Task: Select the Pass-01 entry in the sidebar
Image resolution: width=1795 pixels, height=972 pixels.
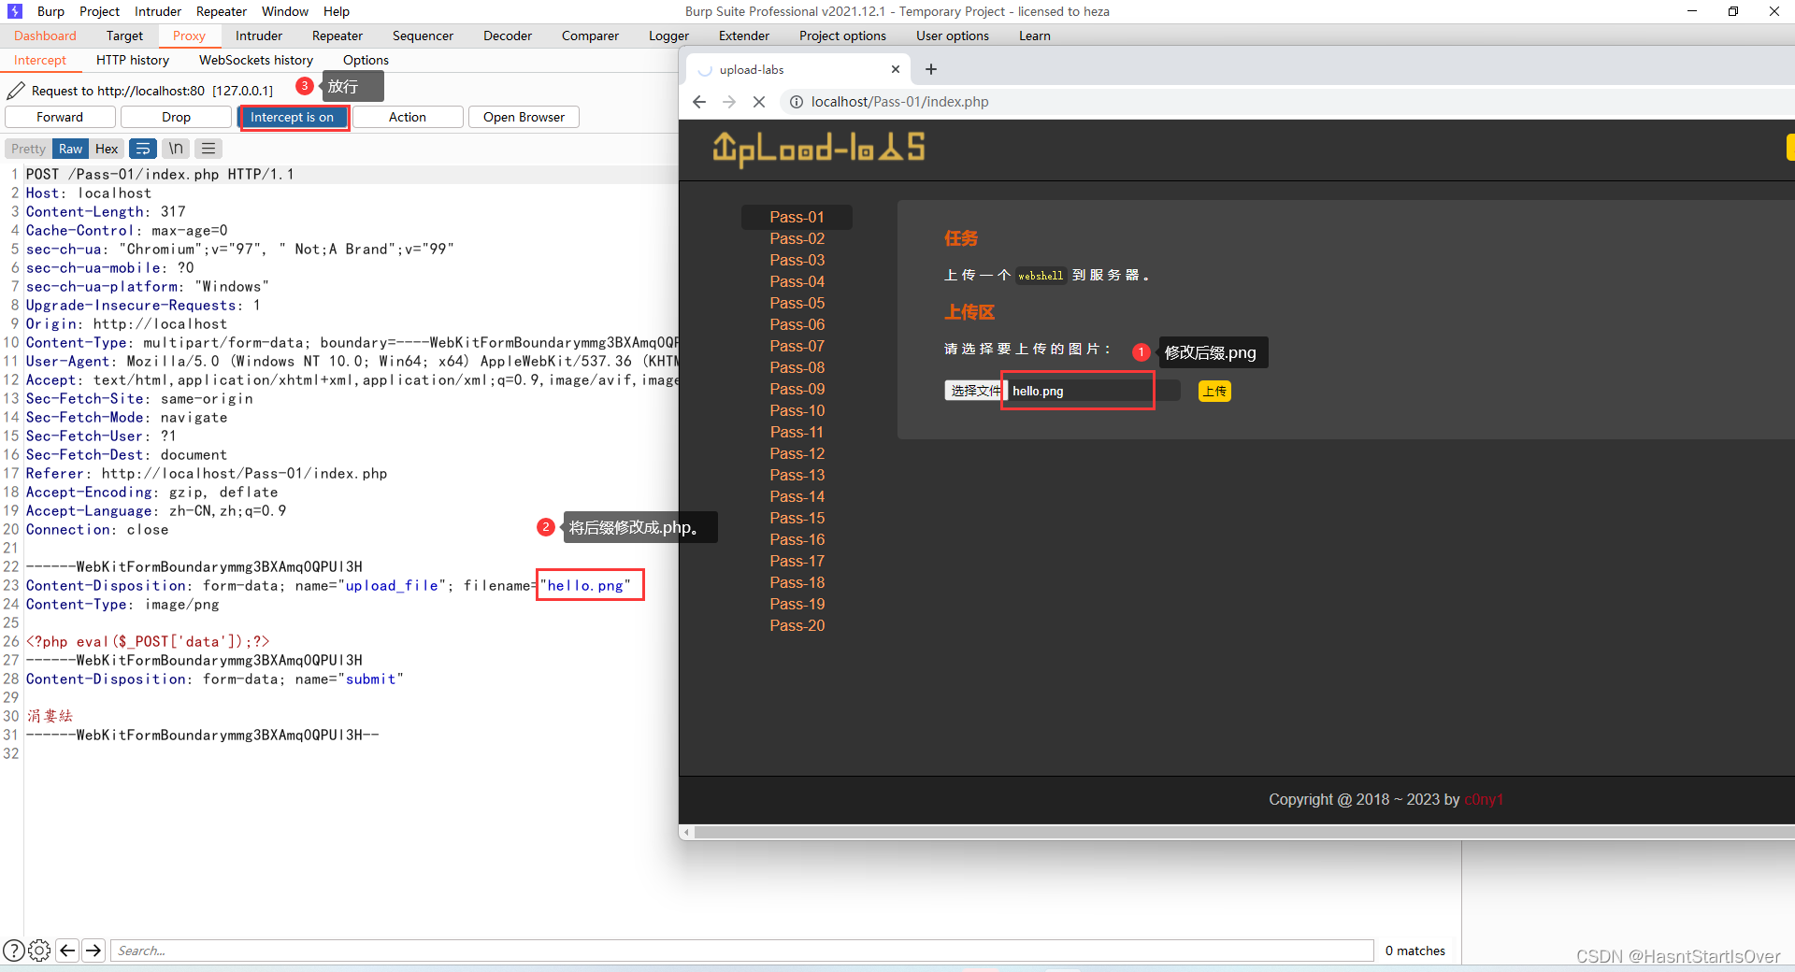Action: [x=797, y=217]
